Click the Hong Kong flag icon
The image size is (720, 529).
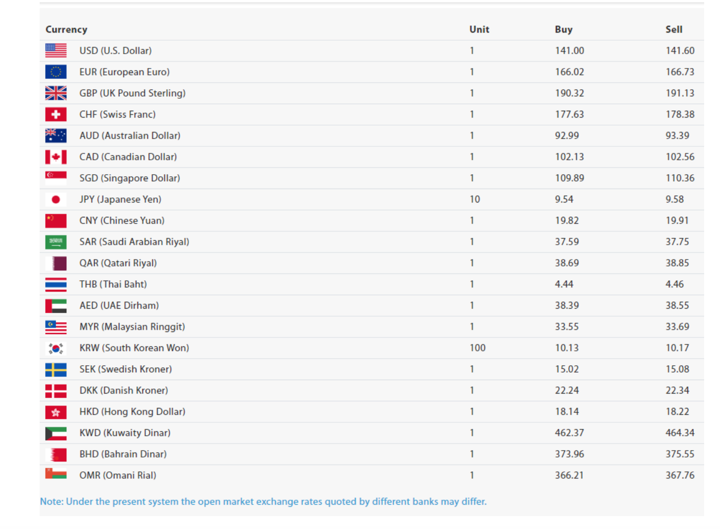(56, 412)
